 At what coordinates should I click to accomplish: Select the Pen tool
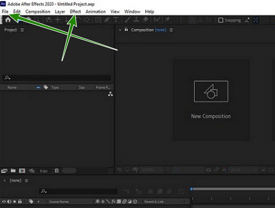click(107, 20)
